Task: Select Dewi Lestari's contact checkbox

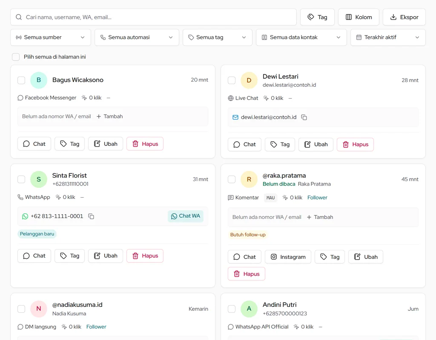Action: click(x=232, y=80)
